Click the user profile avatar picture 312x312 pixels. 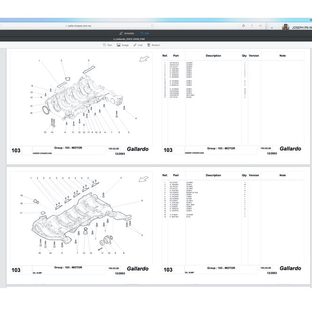click(x=285, y=27)
